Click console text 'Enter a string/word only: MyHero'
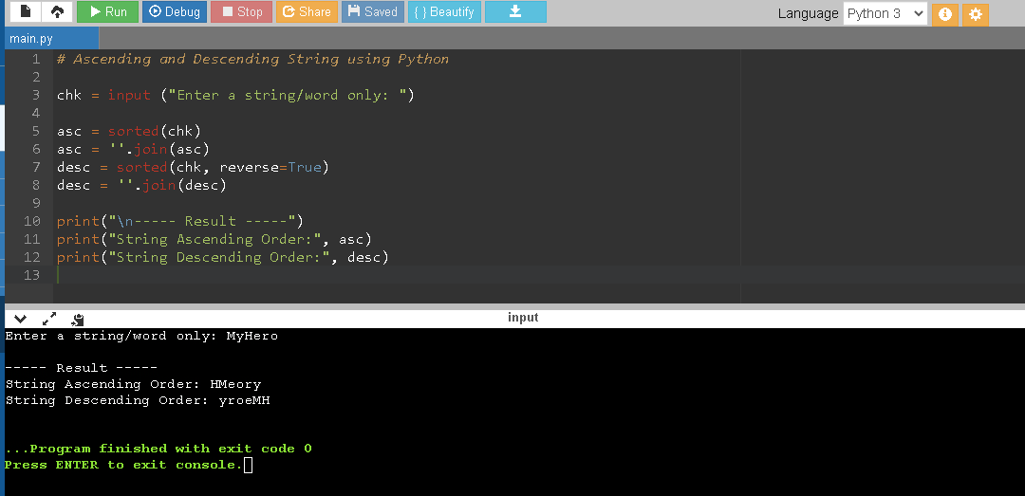The height and width of the screenshot is (496, 1025). click(141, 336)
